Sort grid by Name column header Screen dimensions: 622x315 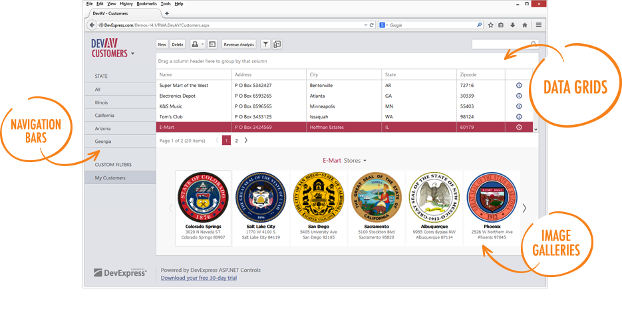194,74
